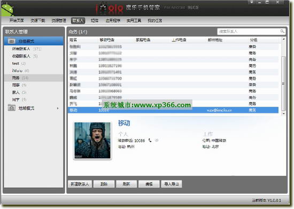Image resolution: width=294 pixels, height=209 pixels.
Task: Select the 分组模式 group icon
Action: (x=12, y=41)
